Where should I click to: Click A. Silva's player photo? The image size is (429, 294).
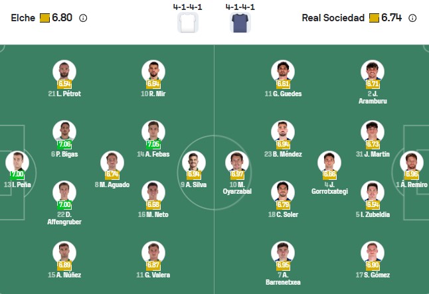tap(193, 163)
